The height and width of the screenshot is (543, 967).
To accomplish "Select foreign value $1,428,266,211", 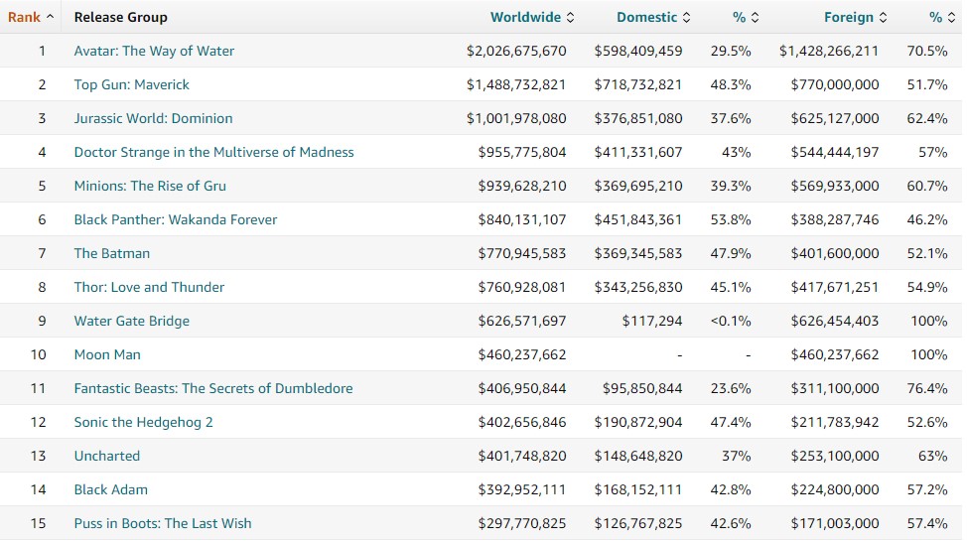I will [x=829, y=51].
